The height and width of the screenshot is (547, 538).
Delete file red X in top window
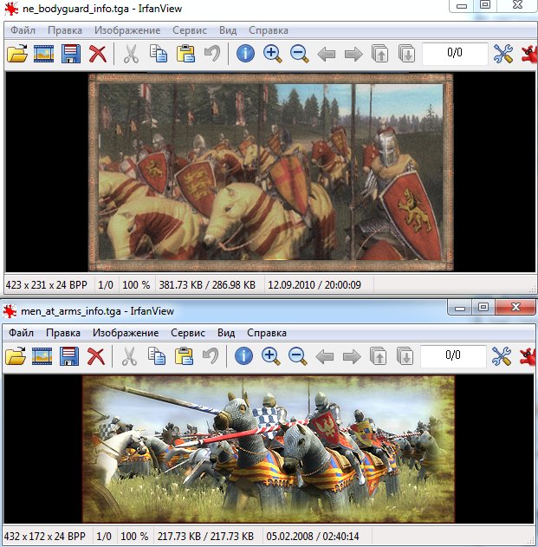click(x=98, y=54)
